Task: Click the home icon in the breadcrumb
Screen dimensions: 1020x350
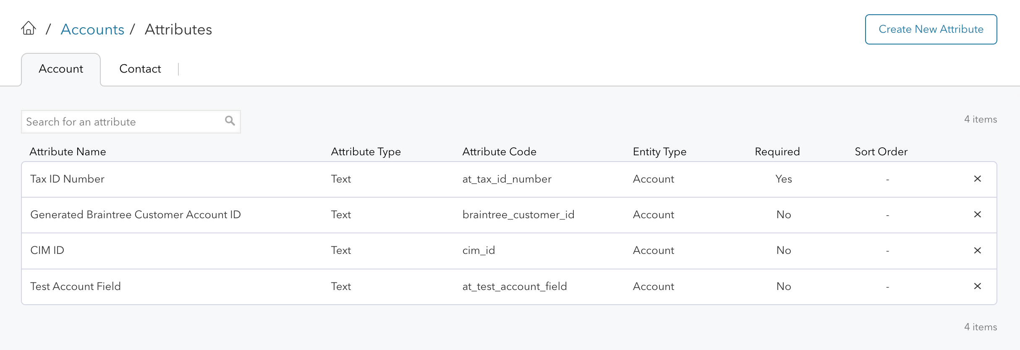Action: click(29, 29)
